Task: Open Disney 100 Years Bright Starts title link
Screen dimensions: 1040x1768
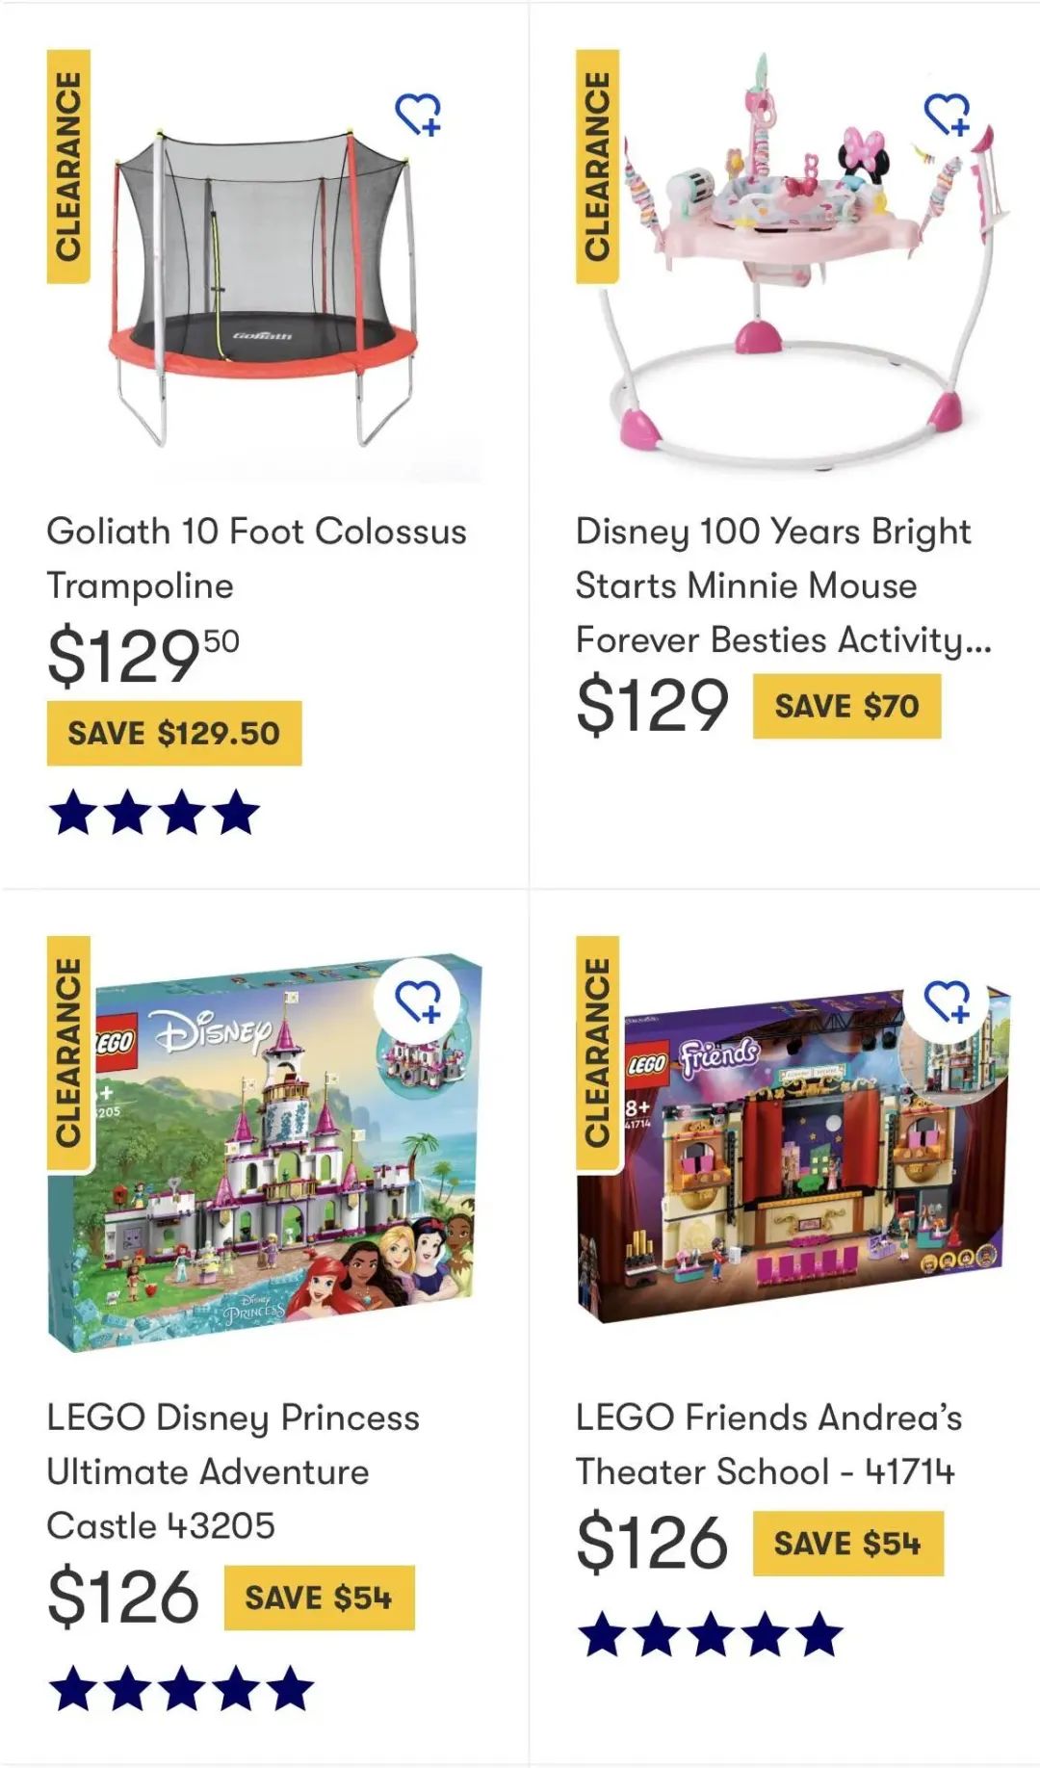Action: (x=783, y=585)
